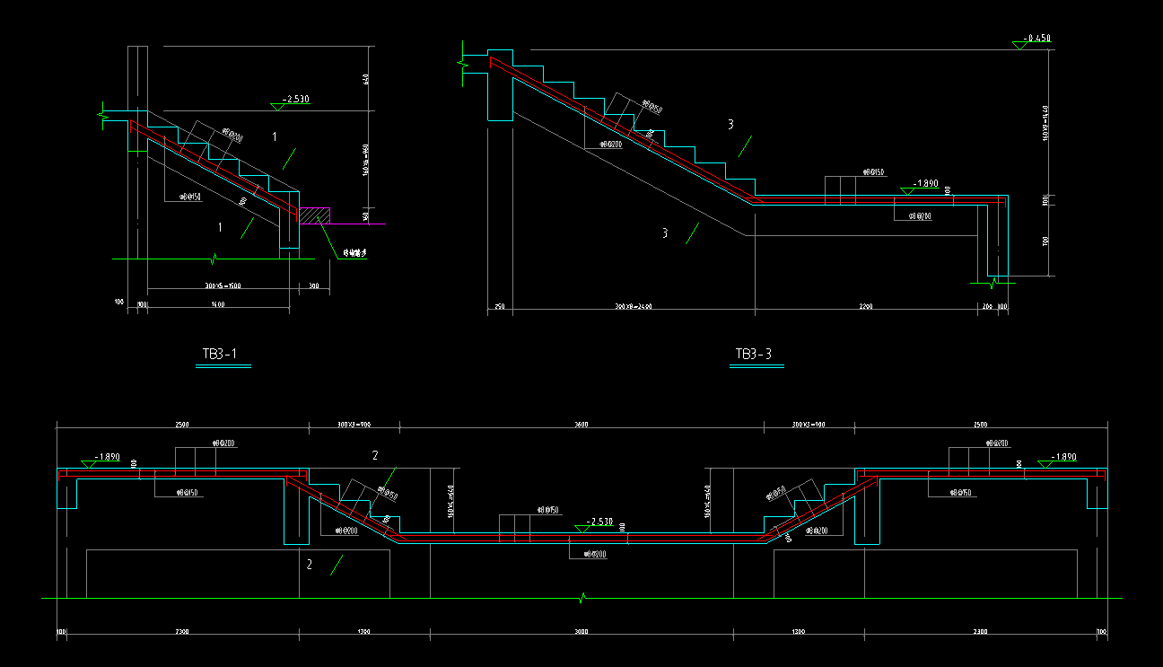The height and width of the screenshot is (667, 1163).
Task: Select the 300×8=2400 dimension text
Action: [633, 306]
